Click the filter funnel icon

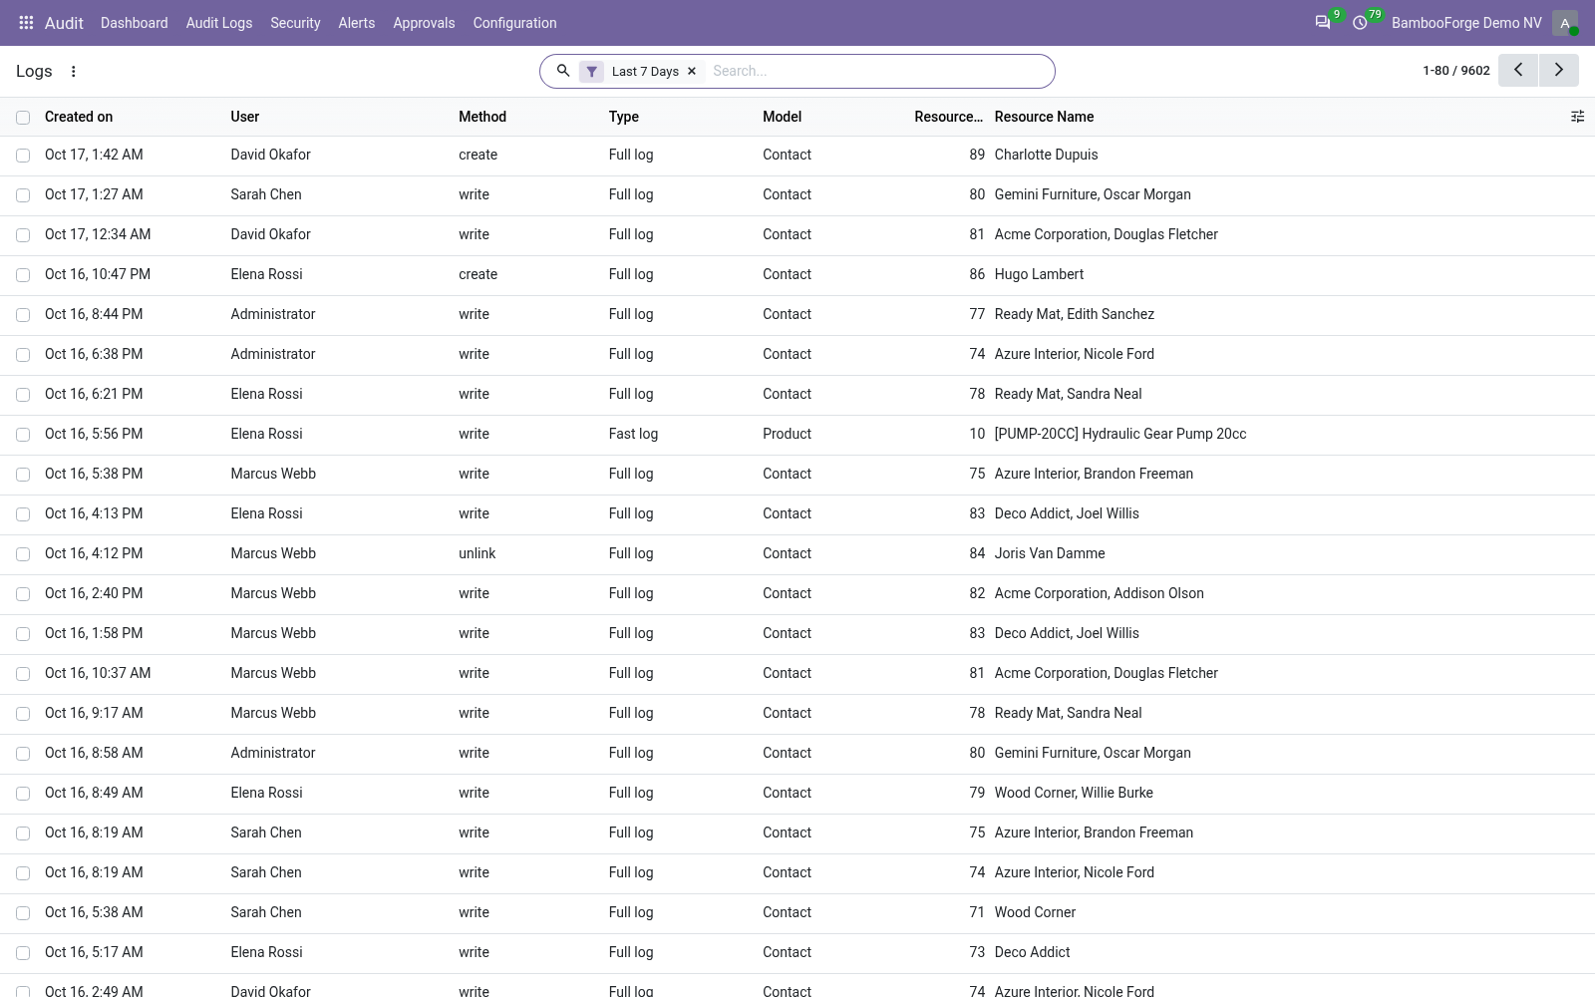pos(591,72)
